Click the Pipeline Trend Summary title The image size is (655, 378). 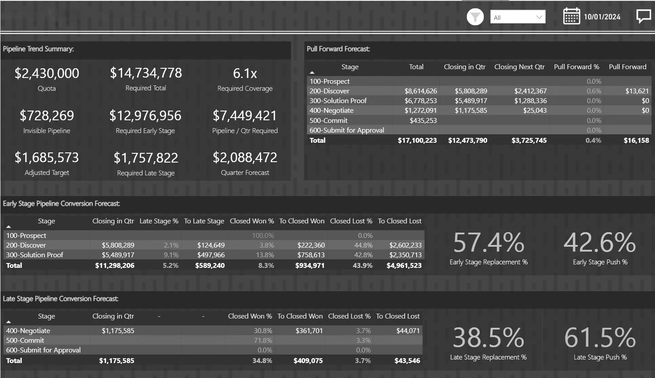pyautogui.click(x=38, y=49)
